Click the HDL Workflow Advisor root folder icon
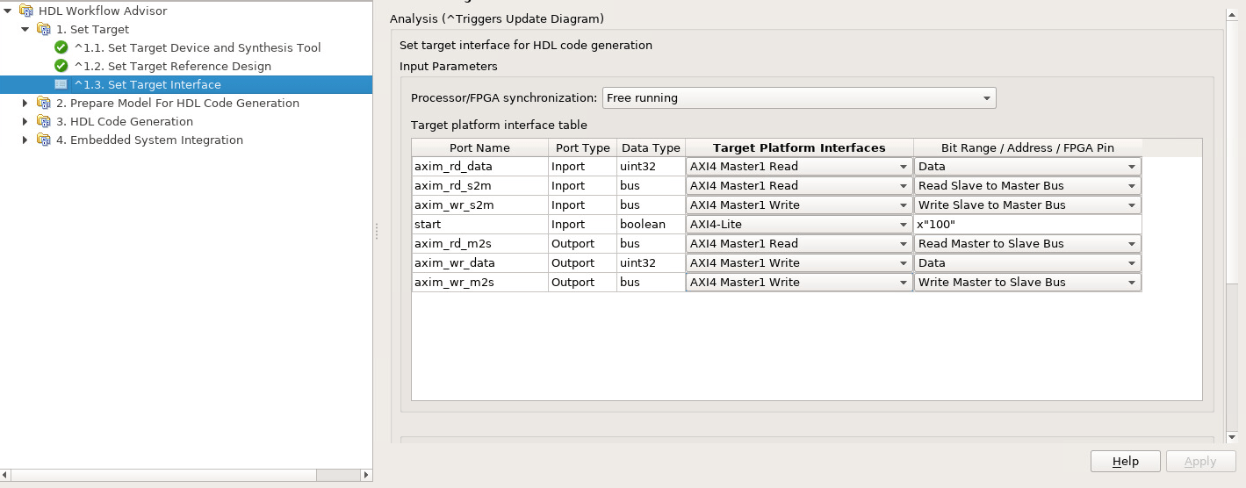The width and height of the screenshot is (1246, 488). [x=26, y=11]
